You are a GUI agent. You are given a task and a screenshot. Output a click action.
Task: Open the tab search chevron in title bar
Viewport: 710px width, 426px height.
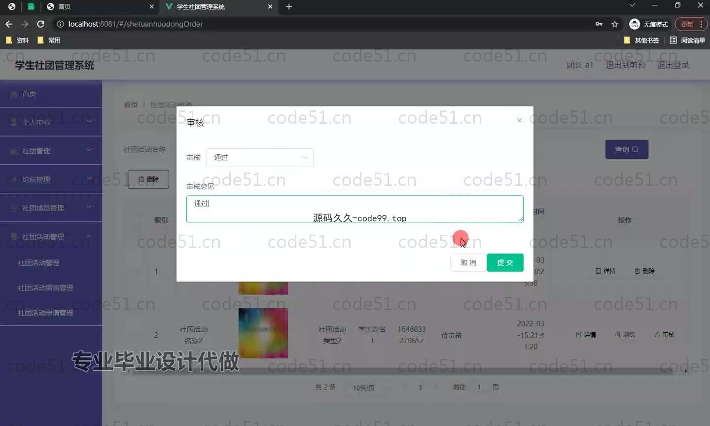point(632,5)
